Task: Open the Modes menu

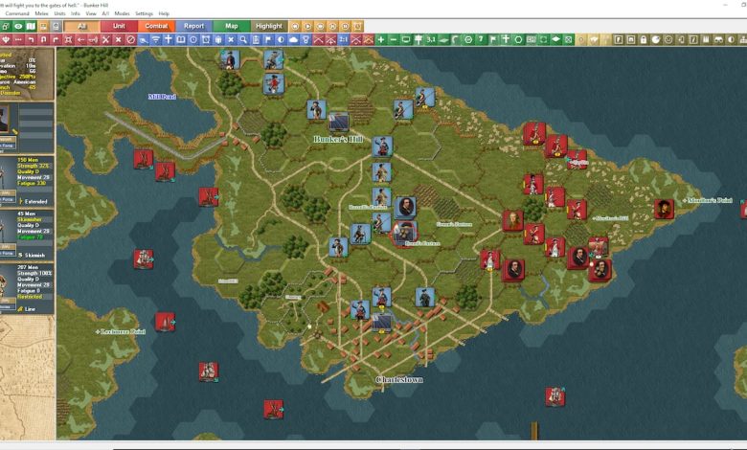Action: tap(122, 13)
